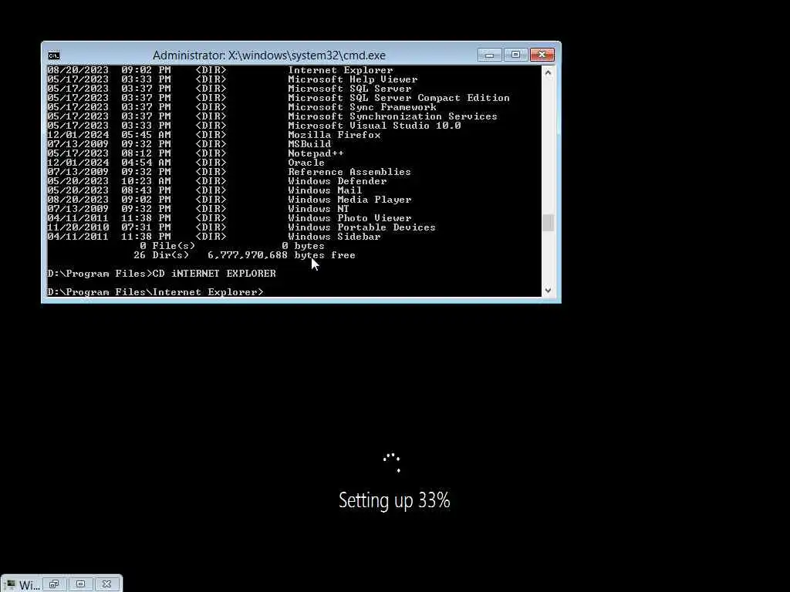Click the 'Internet Explorer' directory listing line
The image size is (790, 592).
coord(220,70)
